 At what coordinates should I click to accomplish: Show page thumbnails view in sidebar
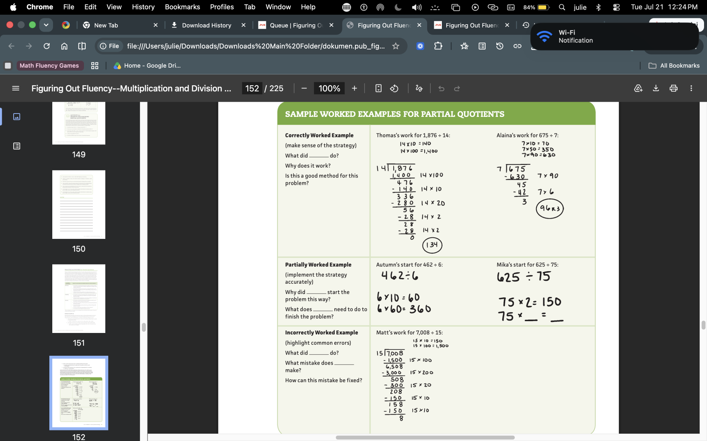(x=17, y=116)
